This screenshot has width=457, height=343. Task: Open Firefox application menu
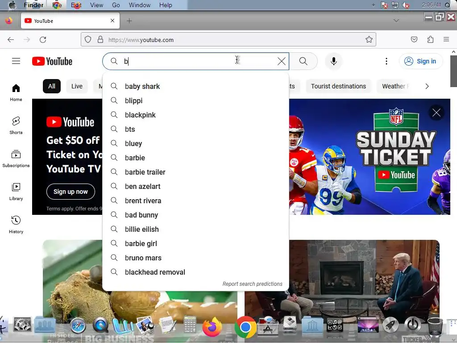pos(446,39)
